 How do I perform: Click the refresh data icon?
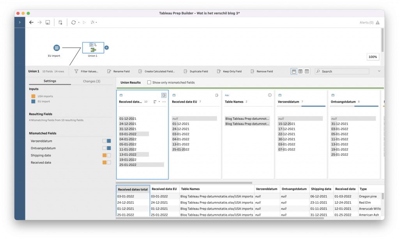click(73, 23)
